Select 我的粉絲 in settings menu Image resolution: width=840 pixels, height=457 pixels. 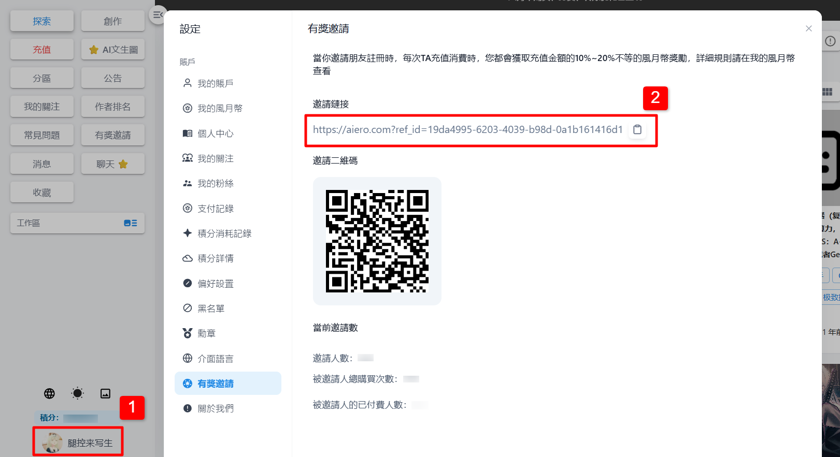tap(228, 183)
